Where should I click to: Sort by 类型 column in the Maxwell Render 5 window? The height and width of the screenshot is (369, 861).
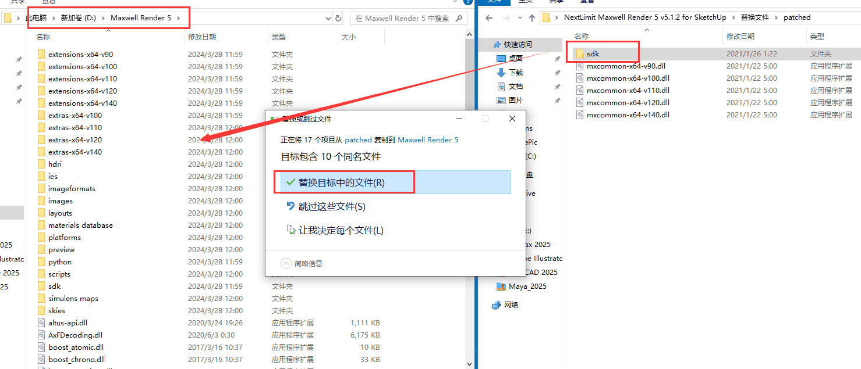[303, 37]
